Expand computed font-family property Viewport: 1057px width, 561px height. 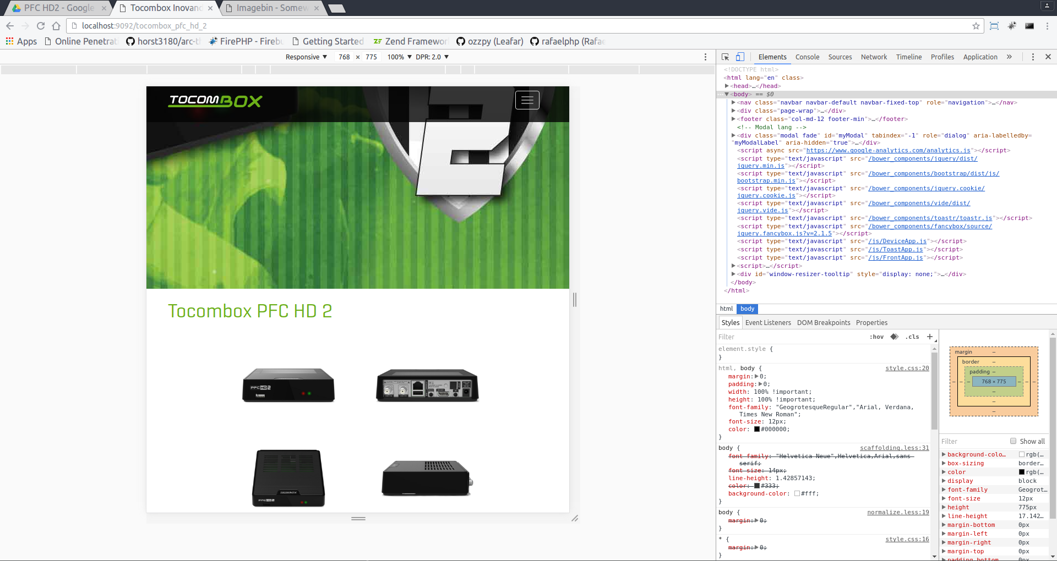point(944,490)
